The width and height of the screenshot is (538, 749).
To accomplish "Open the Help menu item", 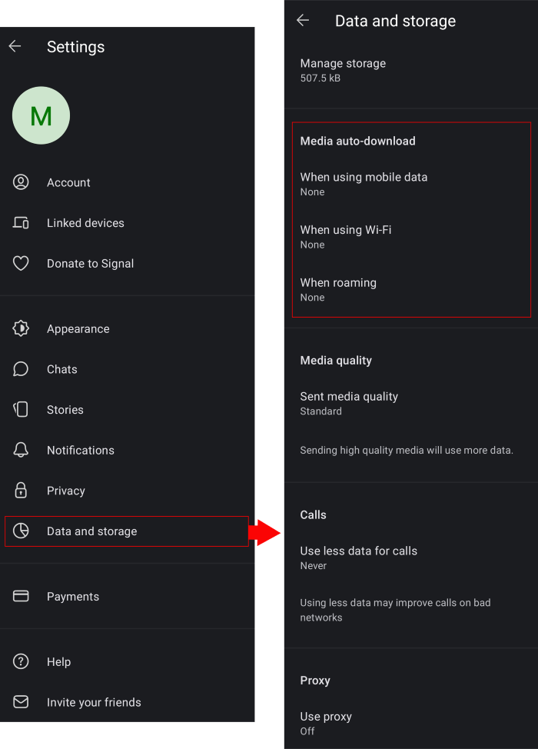I will click(x=58, y=662).
